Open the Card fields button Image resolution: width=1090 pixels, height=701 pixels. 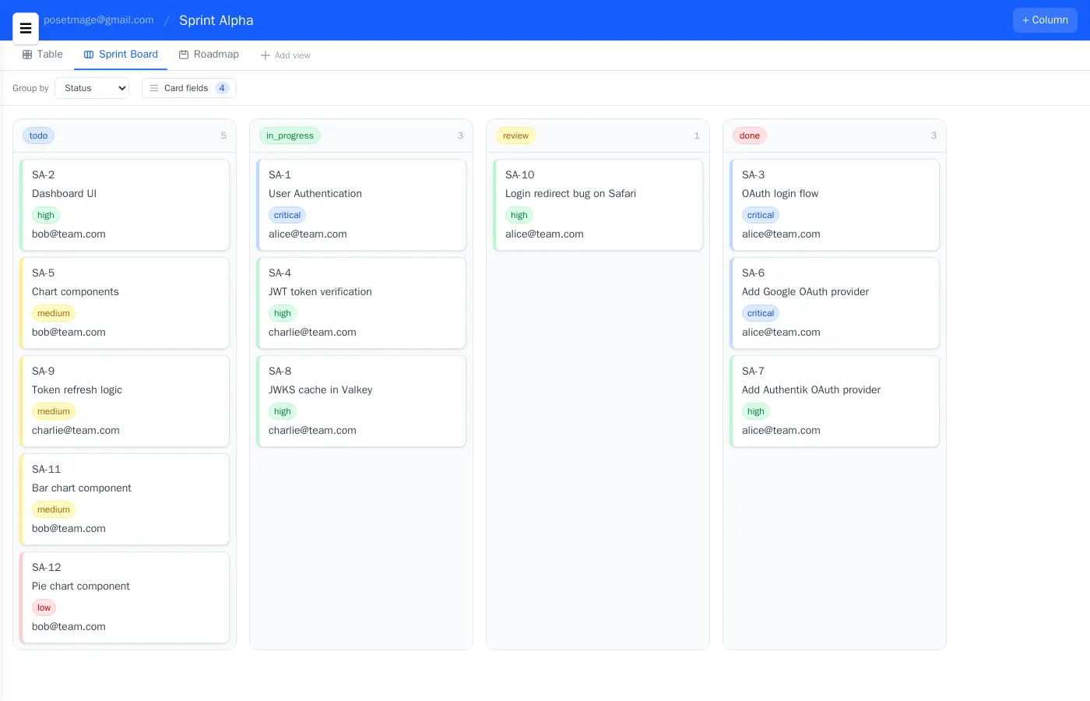click(188, 88)
